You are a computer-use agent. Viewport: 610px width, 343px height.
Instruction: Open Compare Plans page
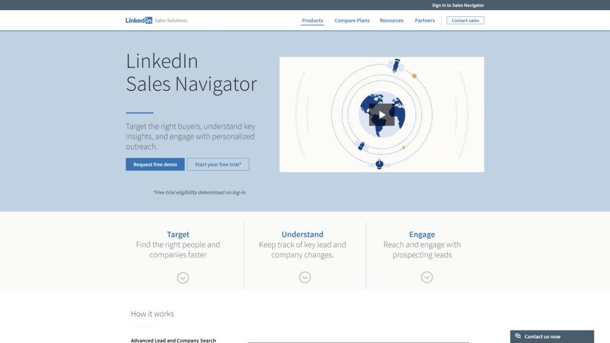(352, 20)
